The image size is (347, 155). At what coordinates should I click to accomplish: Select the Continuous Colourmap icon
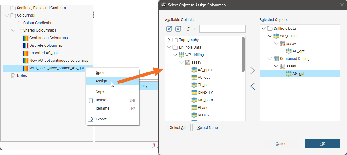(26, 38)
